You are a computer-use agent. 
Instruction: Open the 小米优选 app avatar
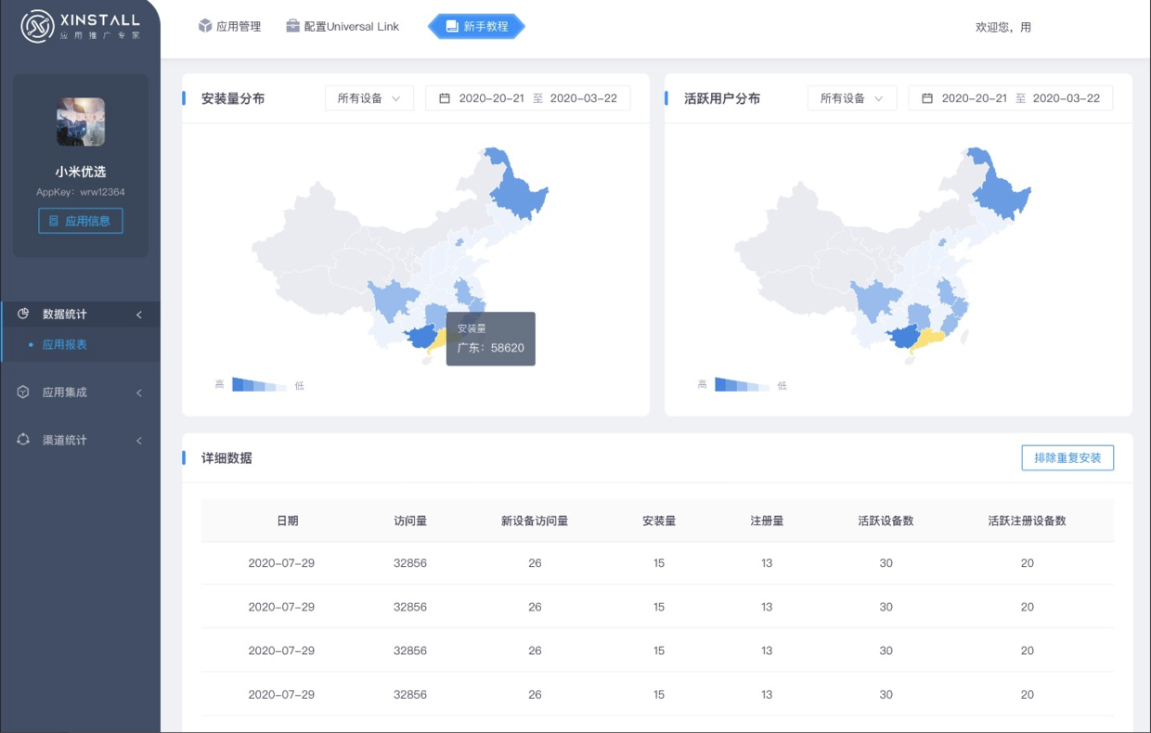pyautogui.click(x=81, y=122)
